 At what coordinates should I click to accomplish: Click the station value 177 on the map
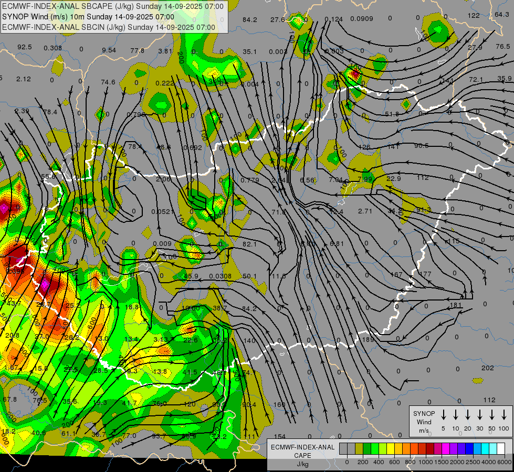point(425,274)
